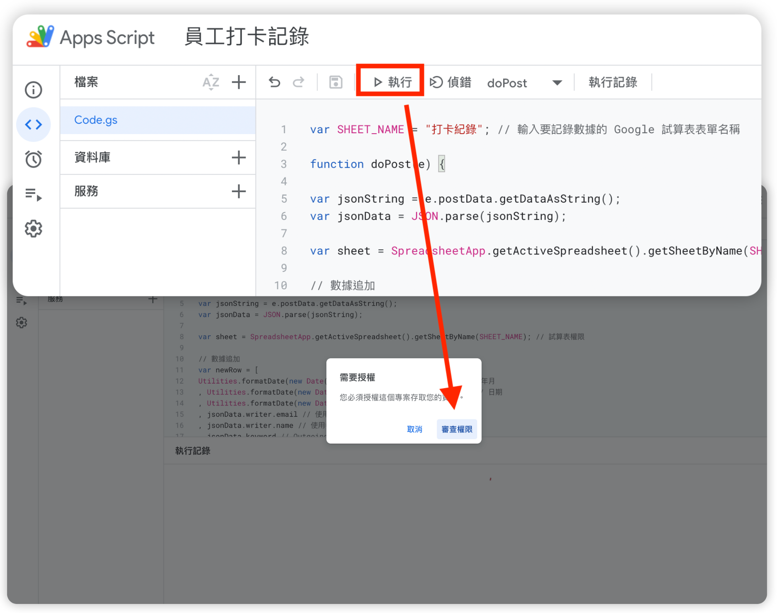Select the Code.gs file

point(95,120)
